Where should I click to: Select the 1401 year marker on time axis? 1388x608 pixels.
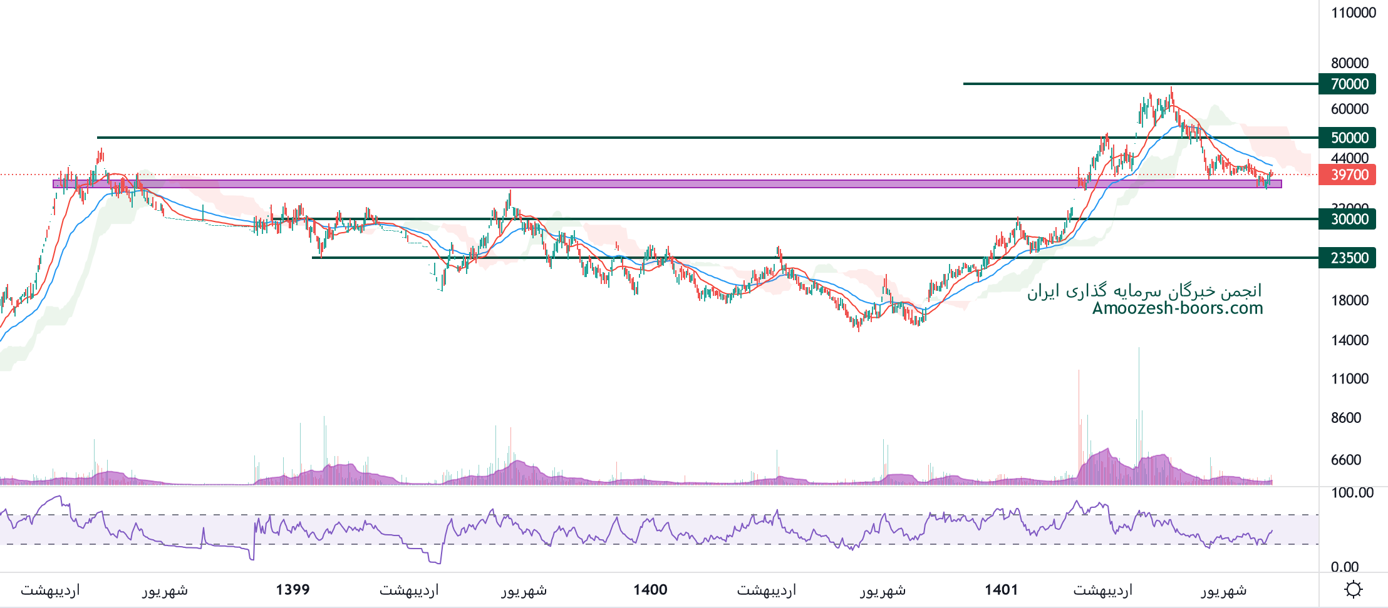[x=1001, y=589]
